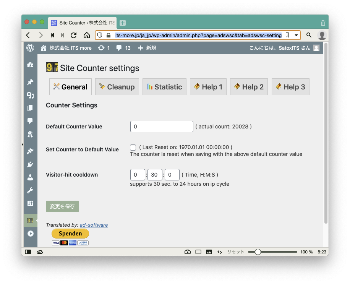Expand the address bar dropdown arrow
The image size is (350, 284).
point(296,35)
